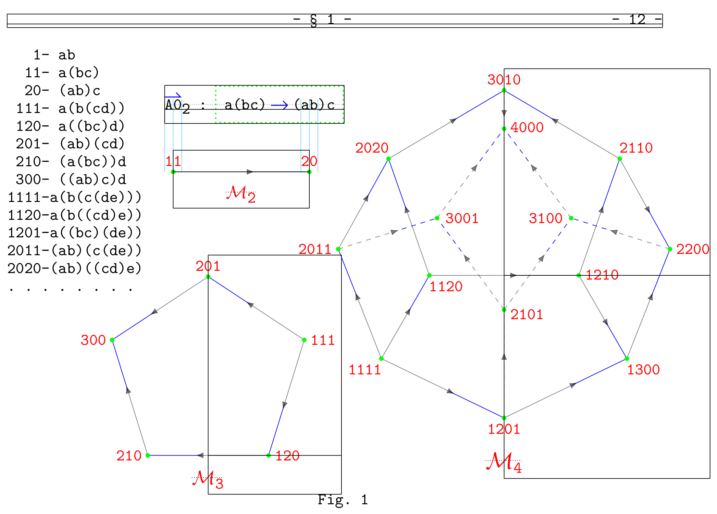Click the vertex label 3100
The image size is (717, 514).
(546, 219)
